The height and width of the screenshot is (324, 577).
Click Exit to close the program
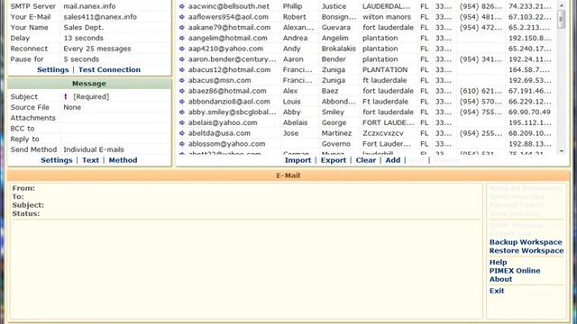tap(497, 291)
